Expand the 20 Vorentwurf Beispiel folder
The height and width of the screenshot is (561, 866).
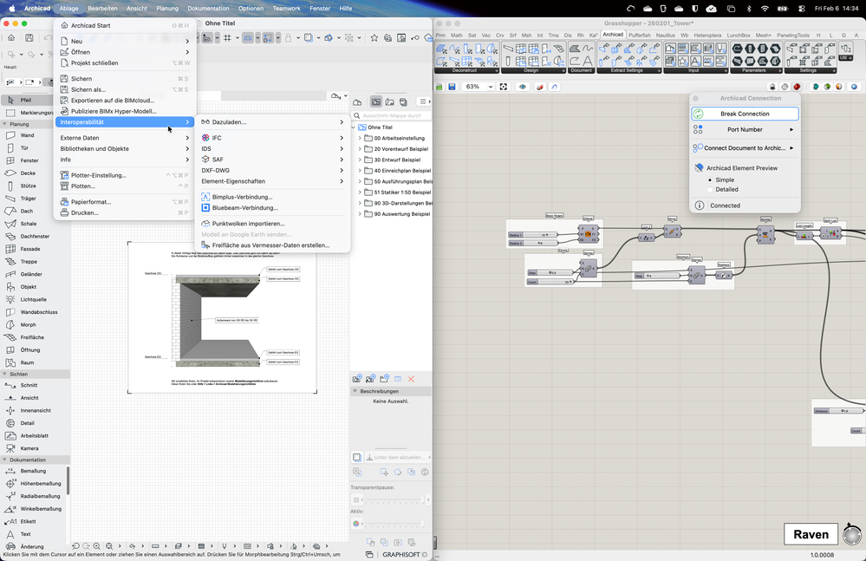coord(360,149)
